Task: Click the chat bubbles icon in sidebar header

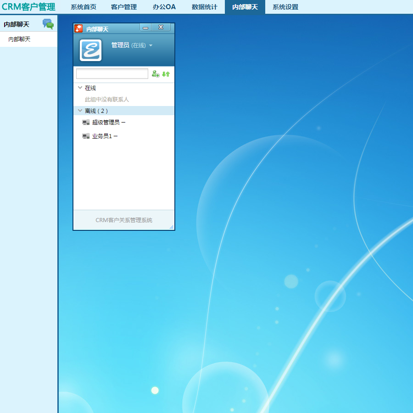Action: pos(48,24)
